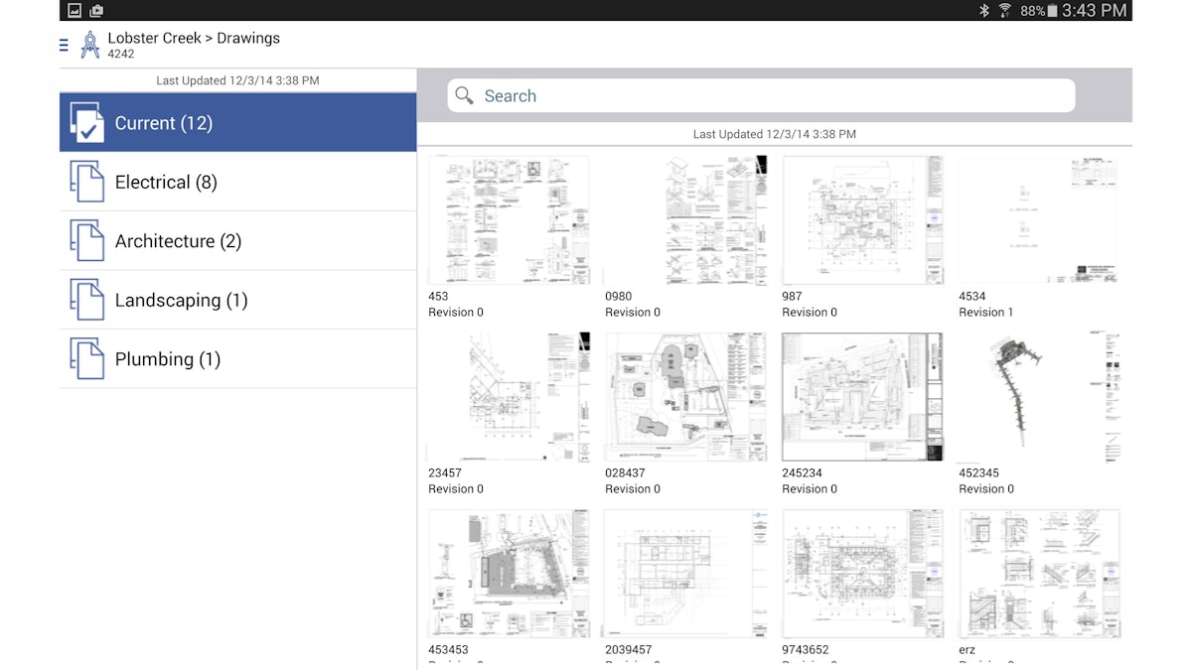
Task: Click the Drawings breadcrumb label
Action: tap(248, 38)
